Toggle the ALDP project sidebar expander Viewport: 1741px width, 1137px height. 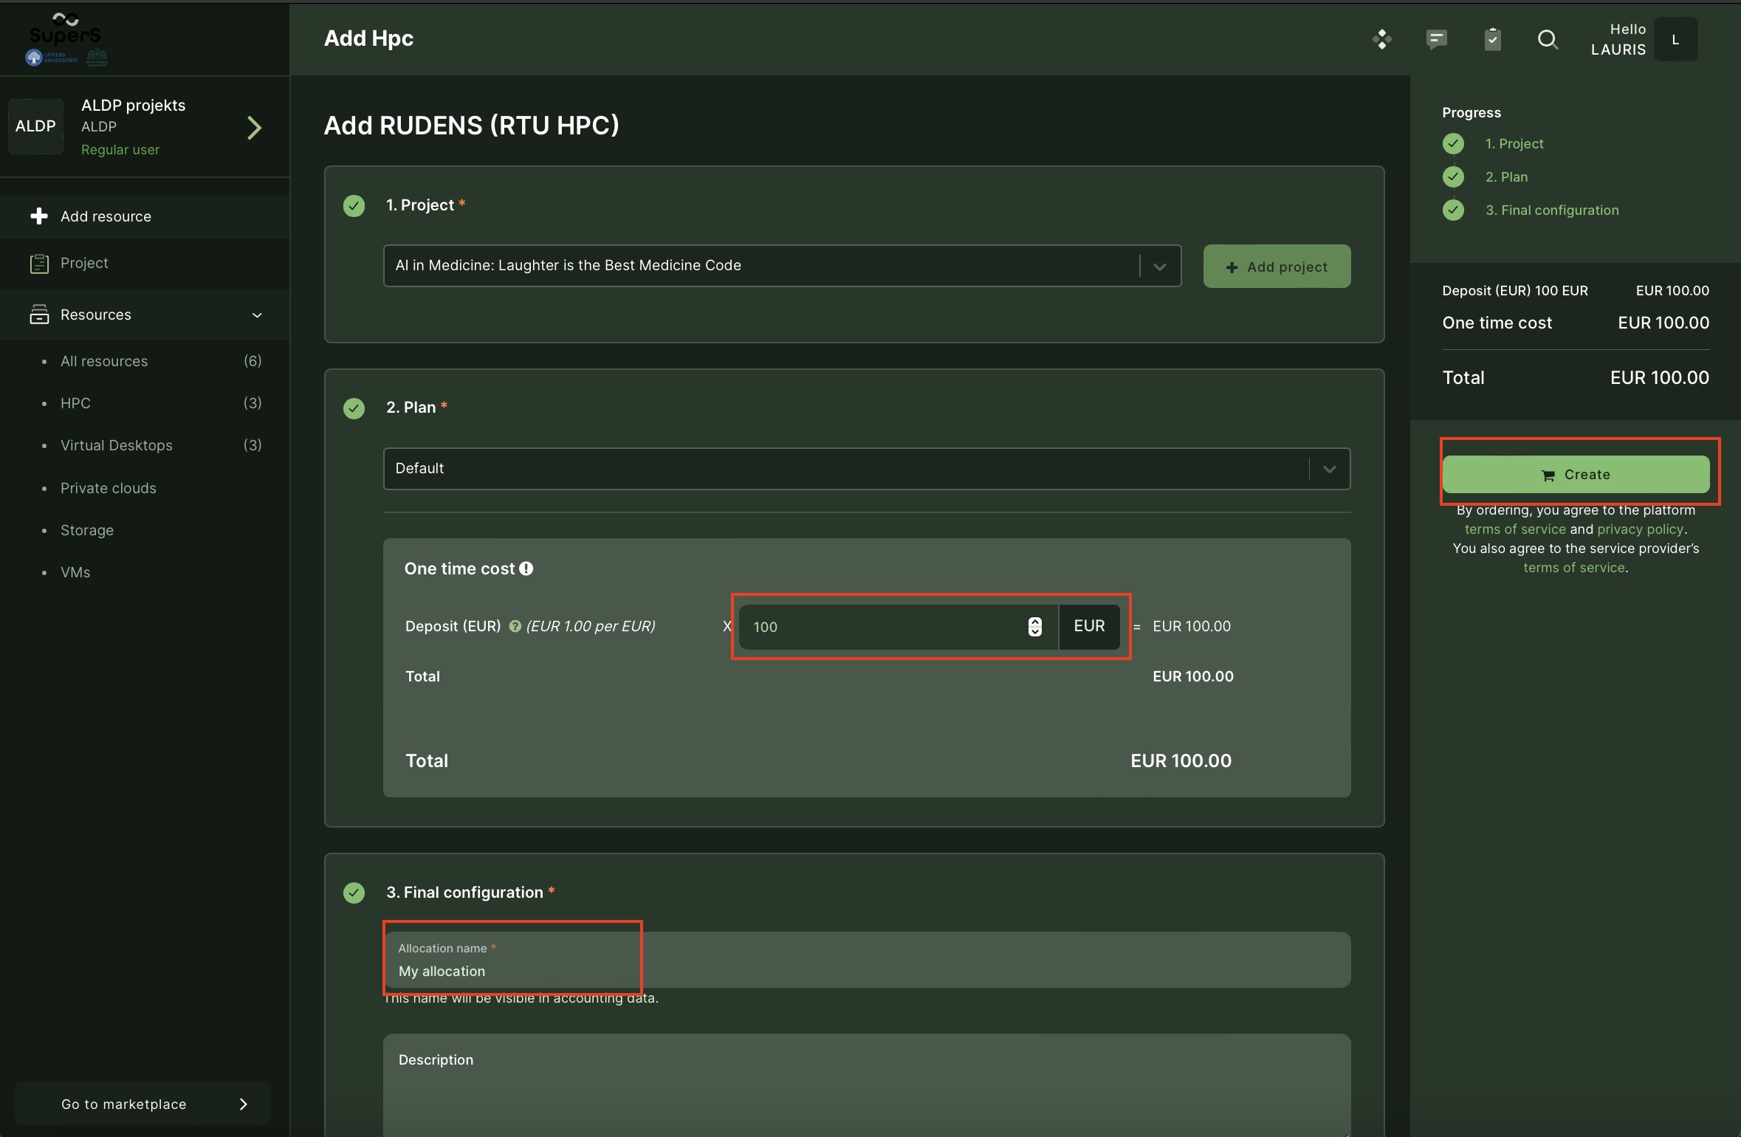click(x=254, y=126)
